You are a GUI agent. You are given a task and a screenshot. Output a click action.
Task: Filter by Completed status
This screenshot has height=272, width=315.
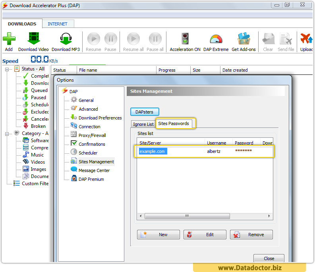pos(40,76)
